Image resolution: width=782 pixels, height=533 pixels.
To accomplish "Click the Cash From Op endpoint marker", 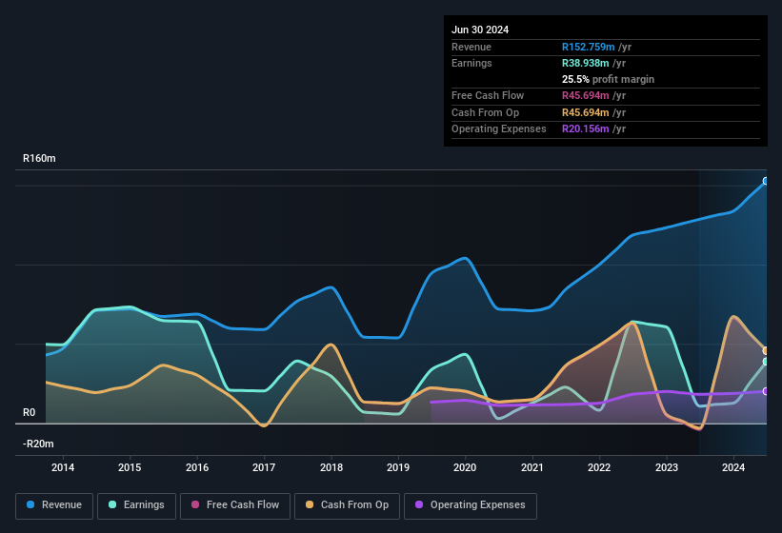I will coord(766,350).
